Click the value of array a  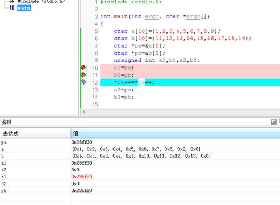click(136, 149)
